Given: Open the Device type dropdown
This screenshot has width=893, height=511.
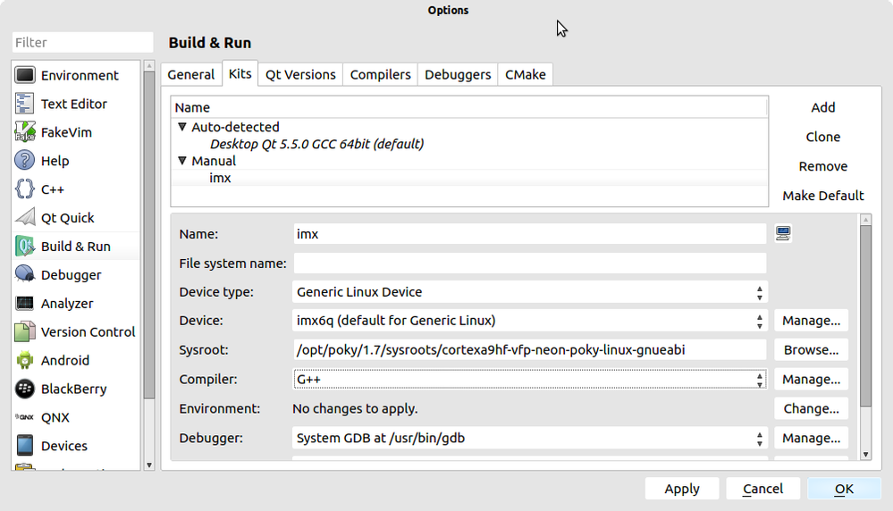Looking at the screenshot, I should [530, 292].
